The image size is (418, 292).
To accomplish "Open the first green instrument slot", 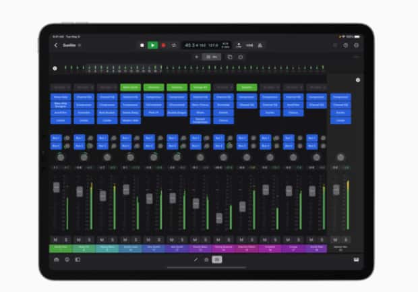I will pyautogui.click(x=130, y=88).
